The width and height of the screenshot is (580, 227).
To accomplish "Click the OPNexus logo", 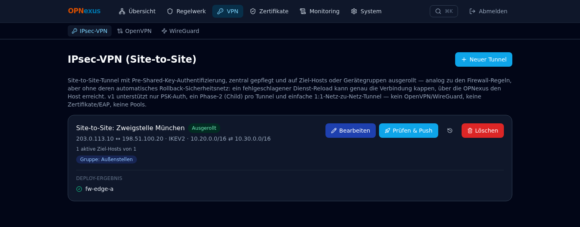I will pos(84,11).
